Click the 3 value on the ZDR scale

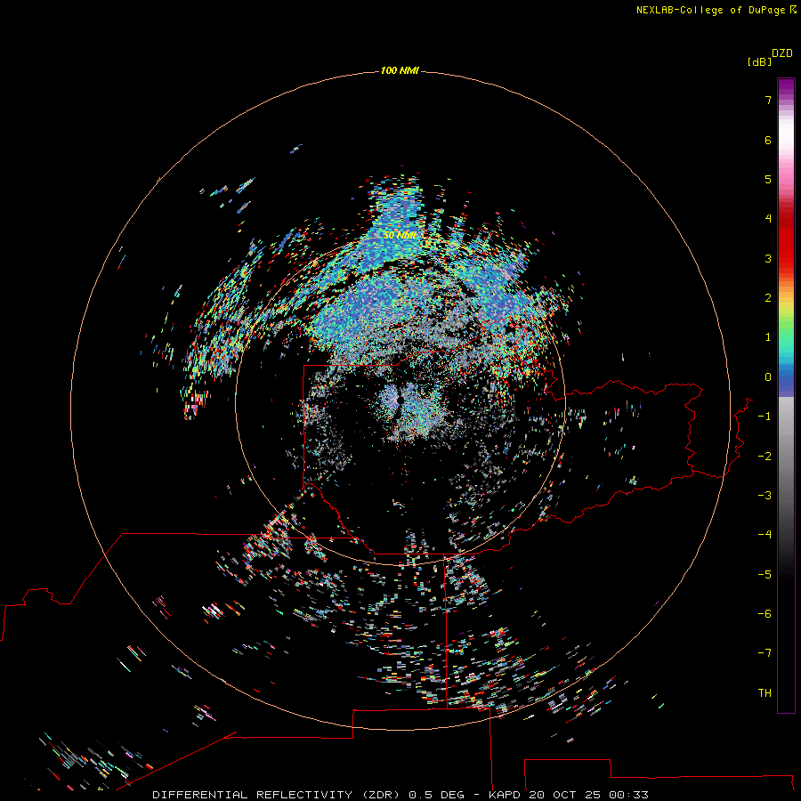tap(768, 258)
